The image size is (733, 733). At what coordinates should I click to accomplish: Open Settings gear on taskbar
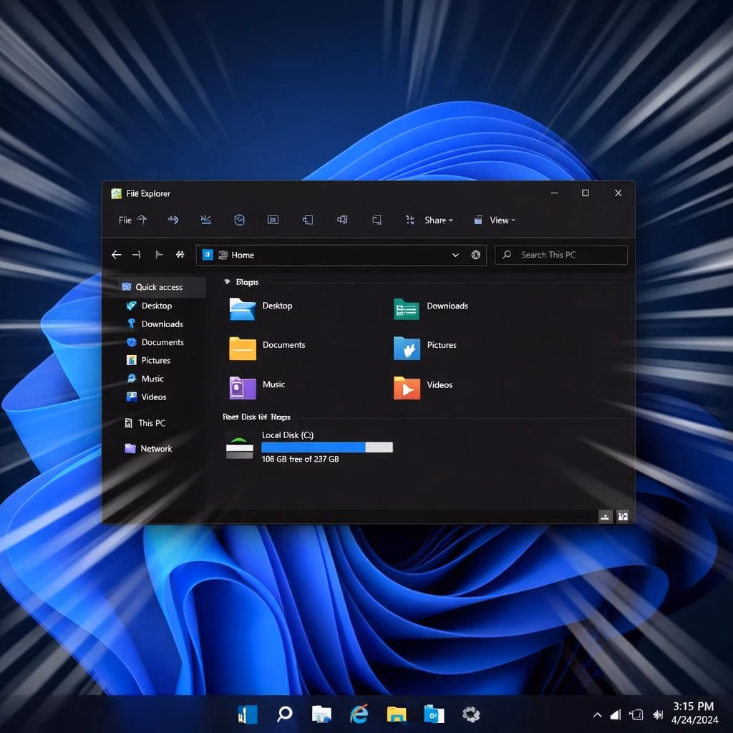click(471, 714)
